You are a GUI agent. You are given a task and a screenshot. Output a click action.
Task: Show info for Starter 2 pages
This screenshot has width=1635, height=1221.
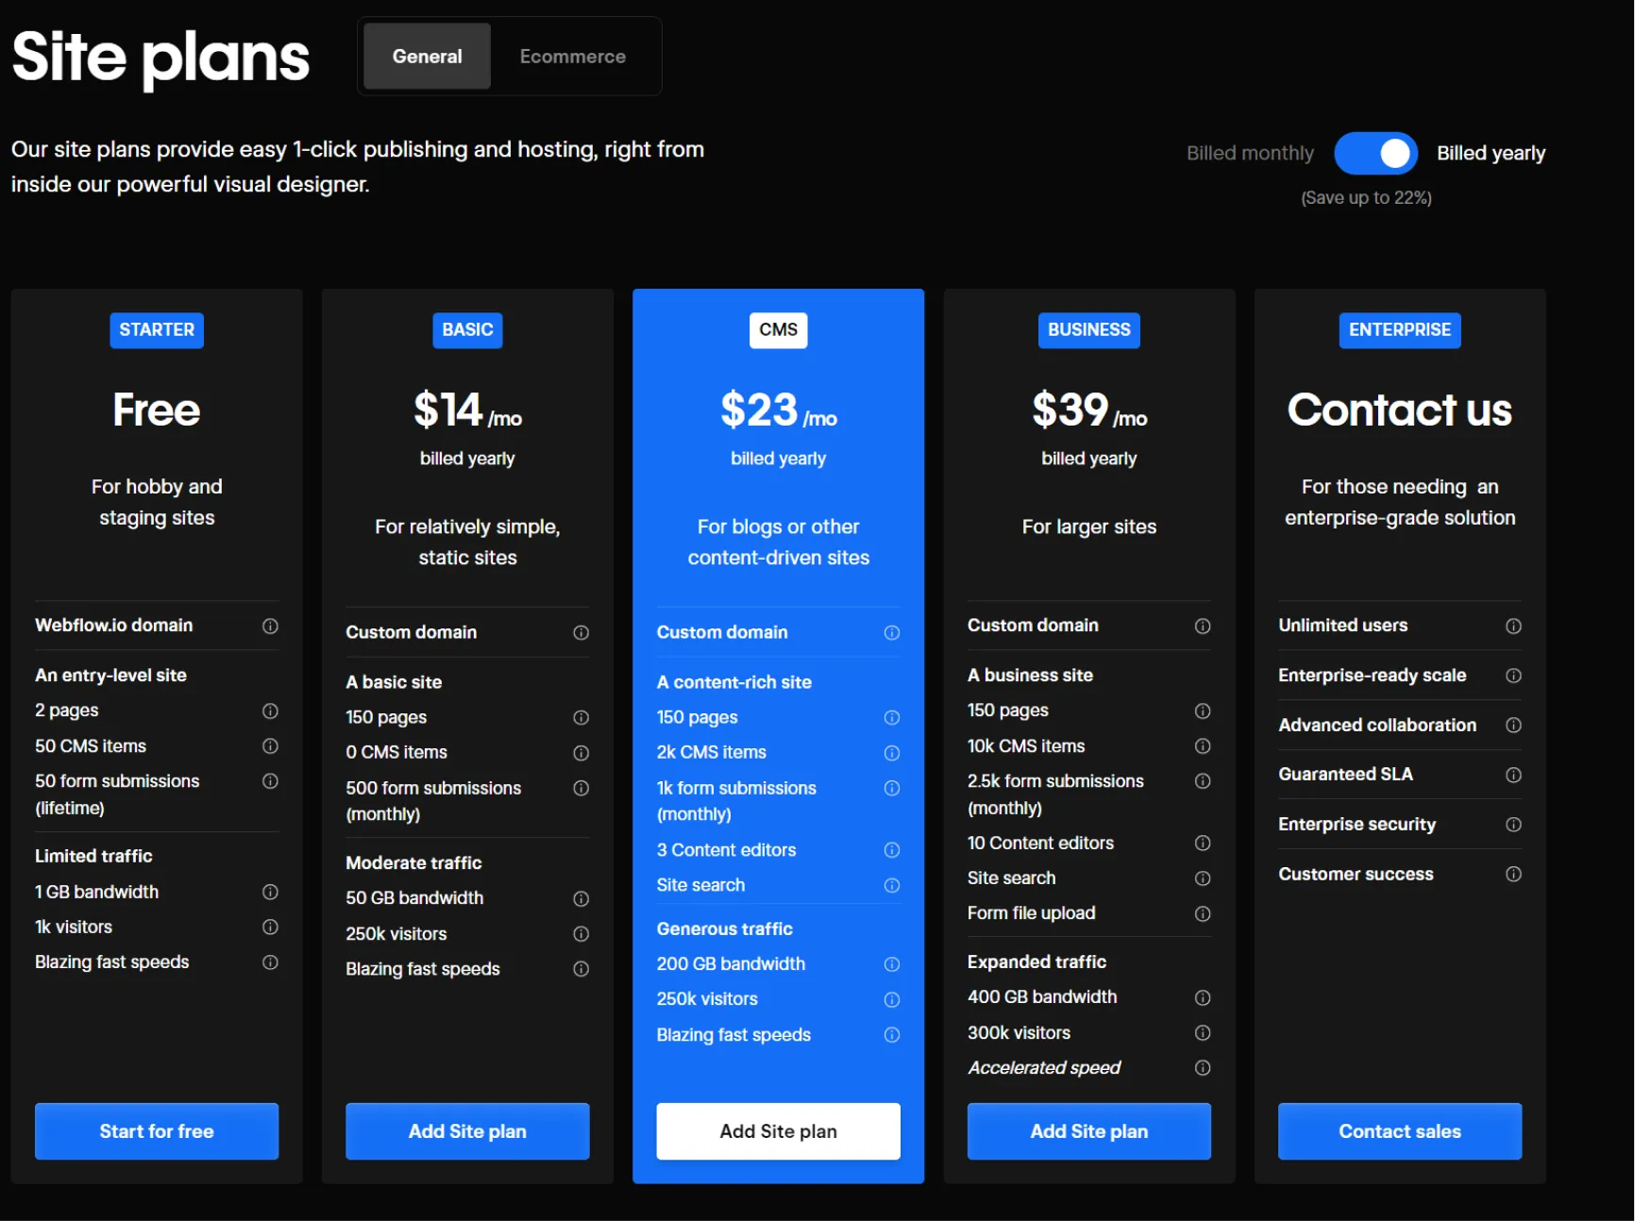(270, 711)
